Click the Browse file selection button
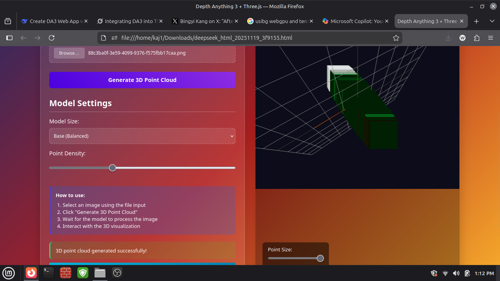The image size is (500, 281). 69,53
